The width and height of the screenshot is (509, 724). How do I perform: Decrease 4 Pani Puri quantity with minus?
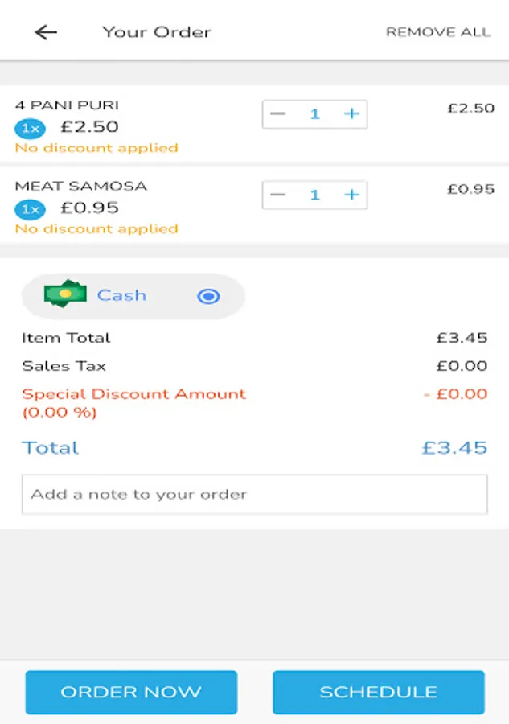point(278,114)
